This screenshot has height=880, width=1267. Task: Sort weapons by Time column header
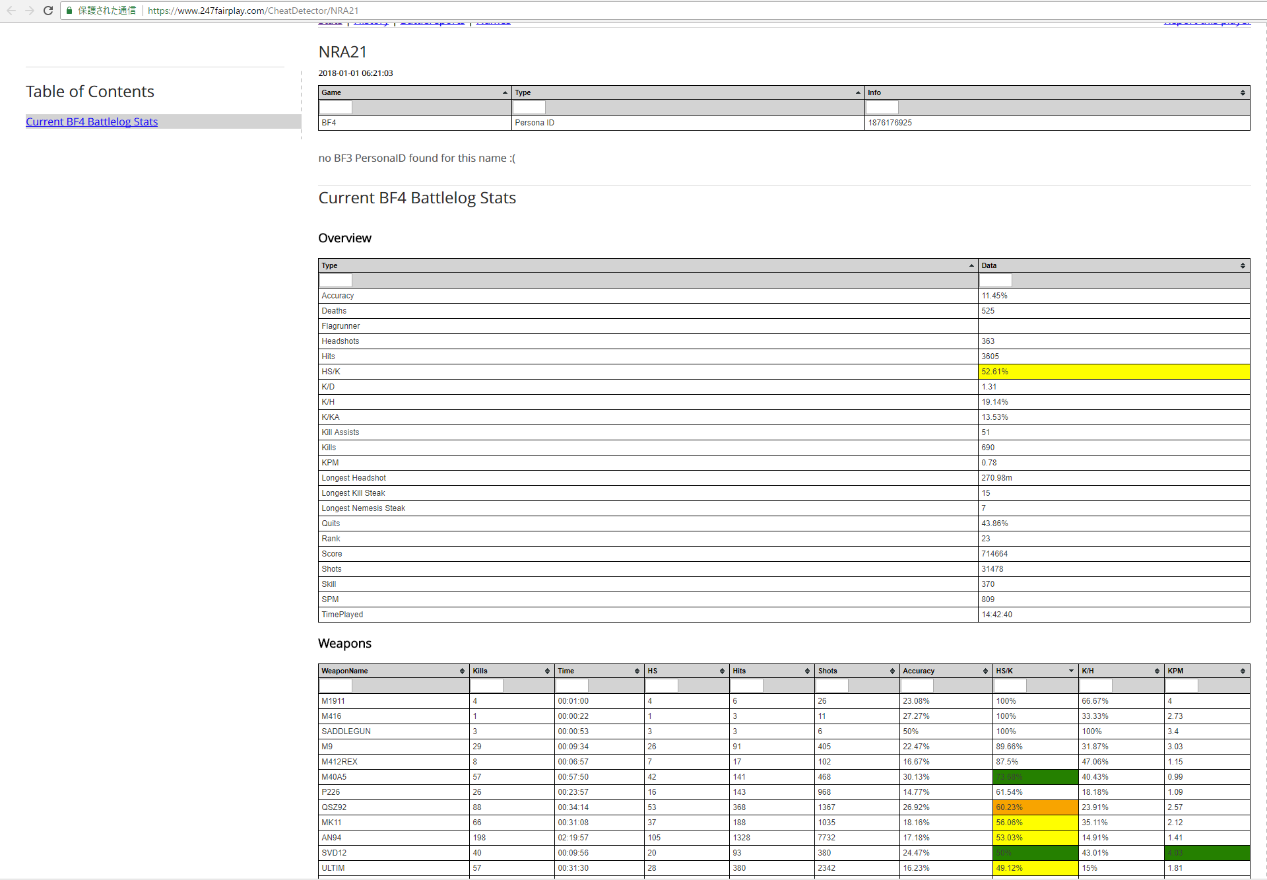[x=598, y=671]
